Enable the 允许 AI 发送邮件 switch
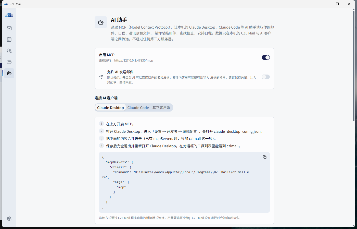The image size is (357, 229). click(x=266, y=77)
